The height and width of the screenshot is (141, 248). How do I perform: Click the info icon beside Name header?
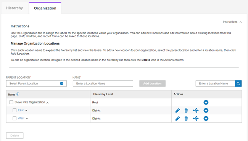[18, 94]
